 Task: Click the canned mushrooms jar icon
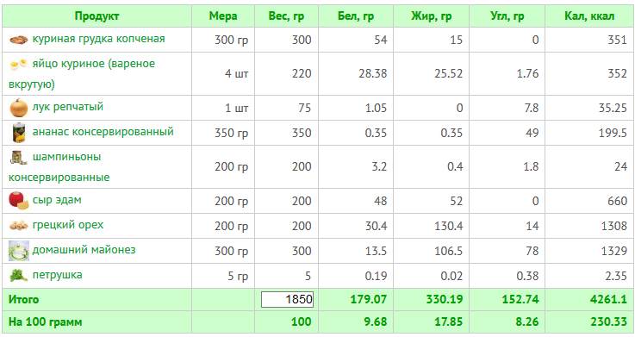click(18, 158)
